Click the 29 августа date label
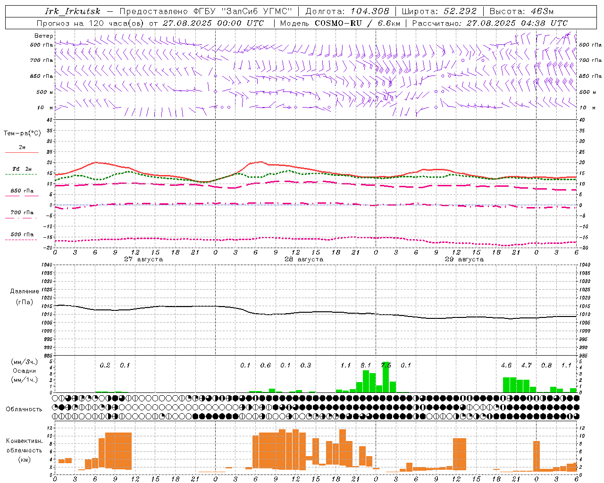This screenshot has height=483, width=604. pyautogui.click(x=464, y=259)
